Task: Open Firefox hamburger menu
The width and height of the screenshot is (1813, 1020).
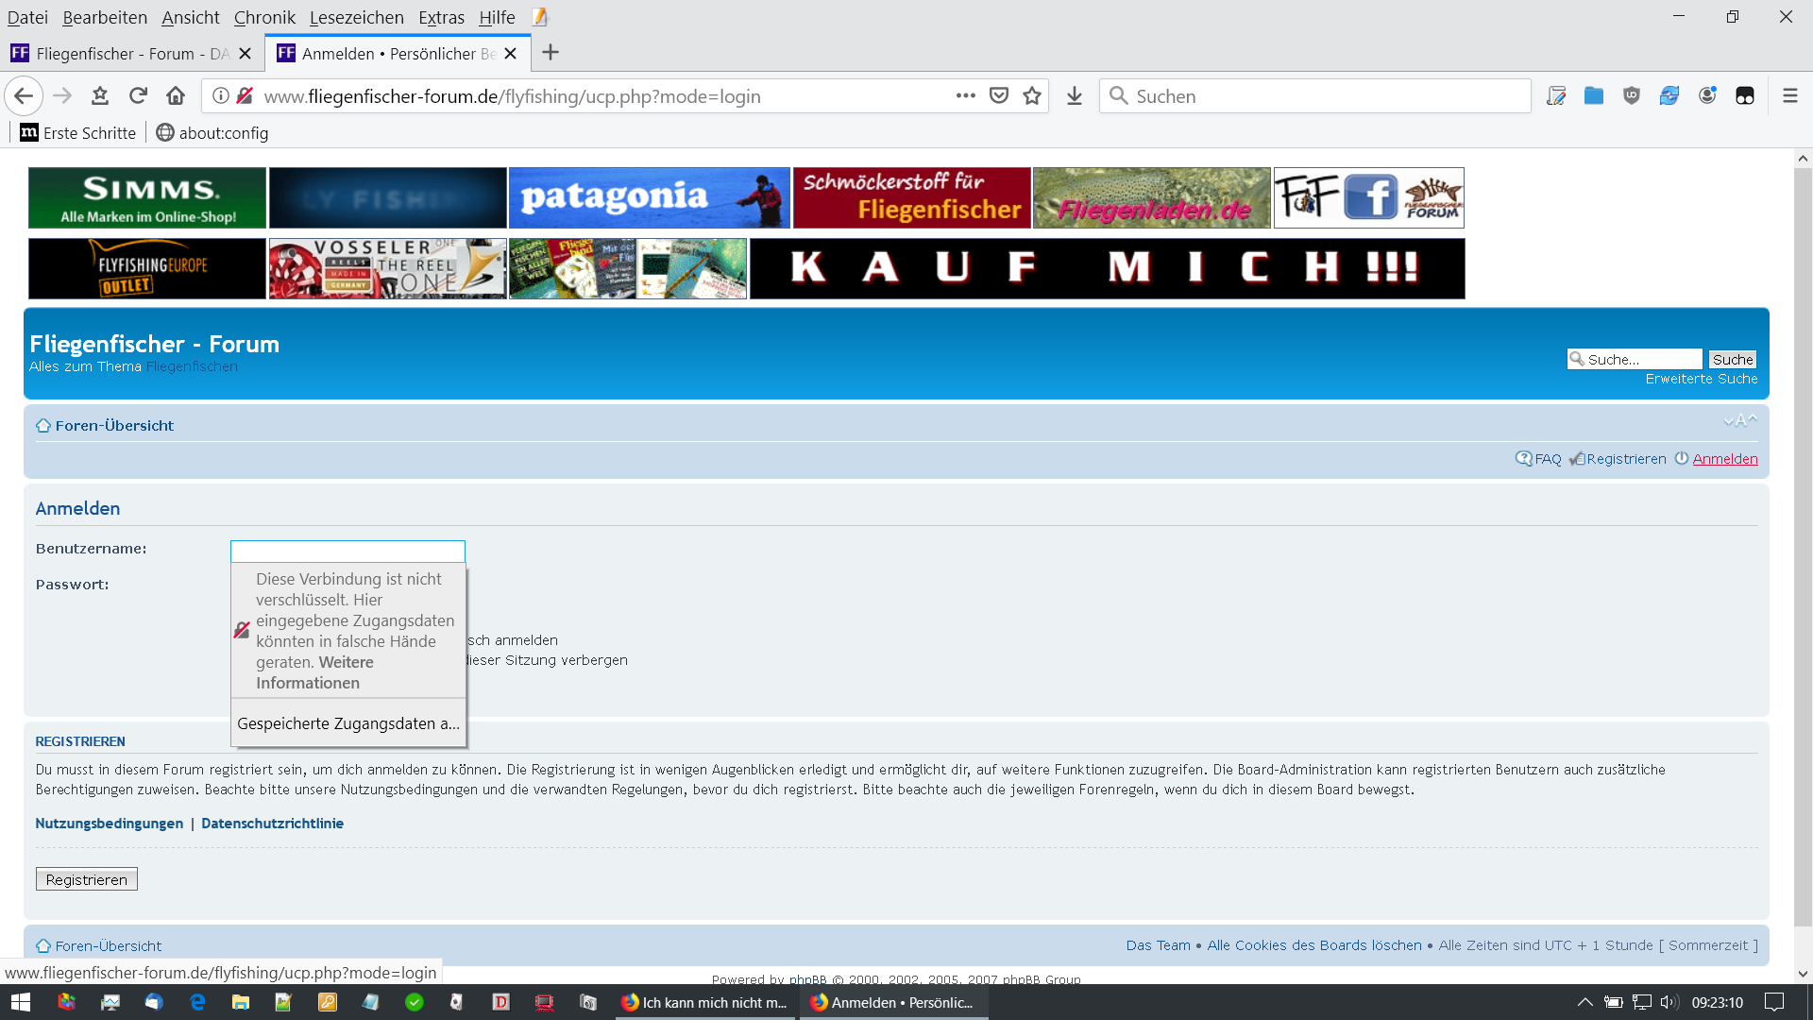Action: (1789, 95)
